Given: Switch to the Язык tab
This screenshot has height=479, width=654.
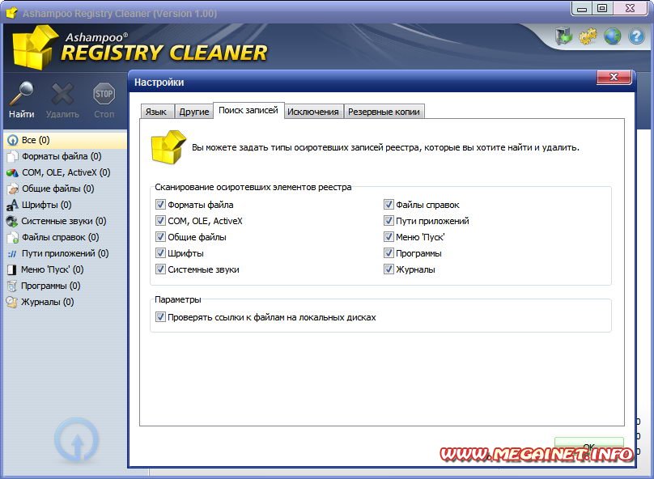Looking at the screenshot, I should tap(156, 112).
